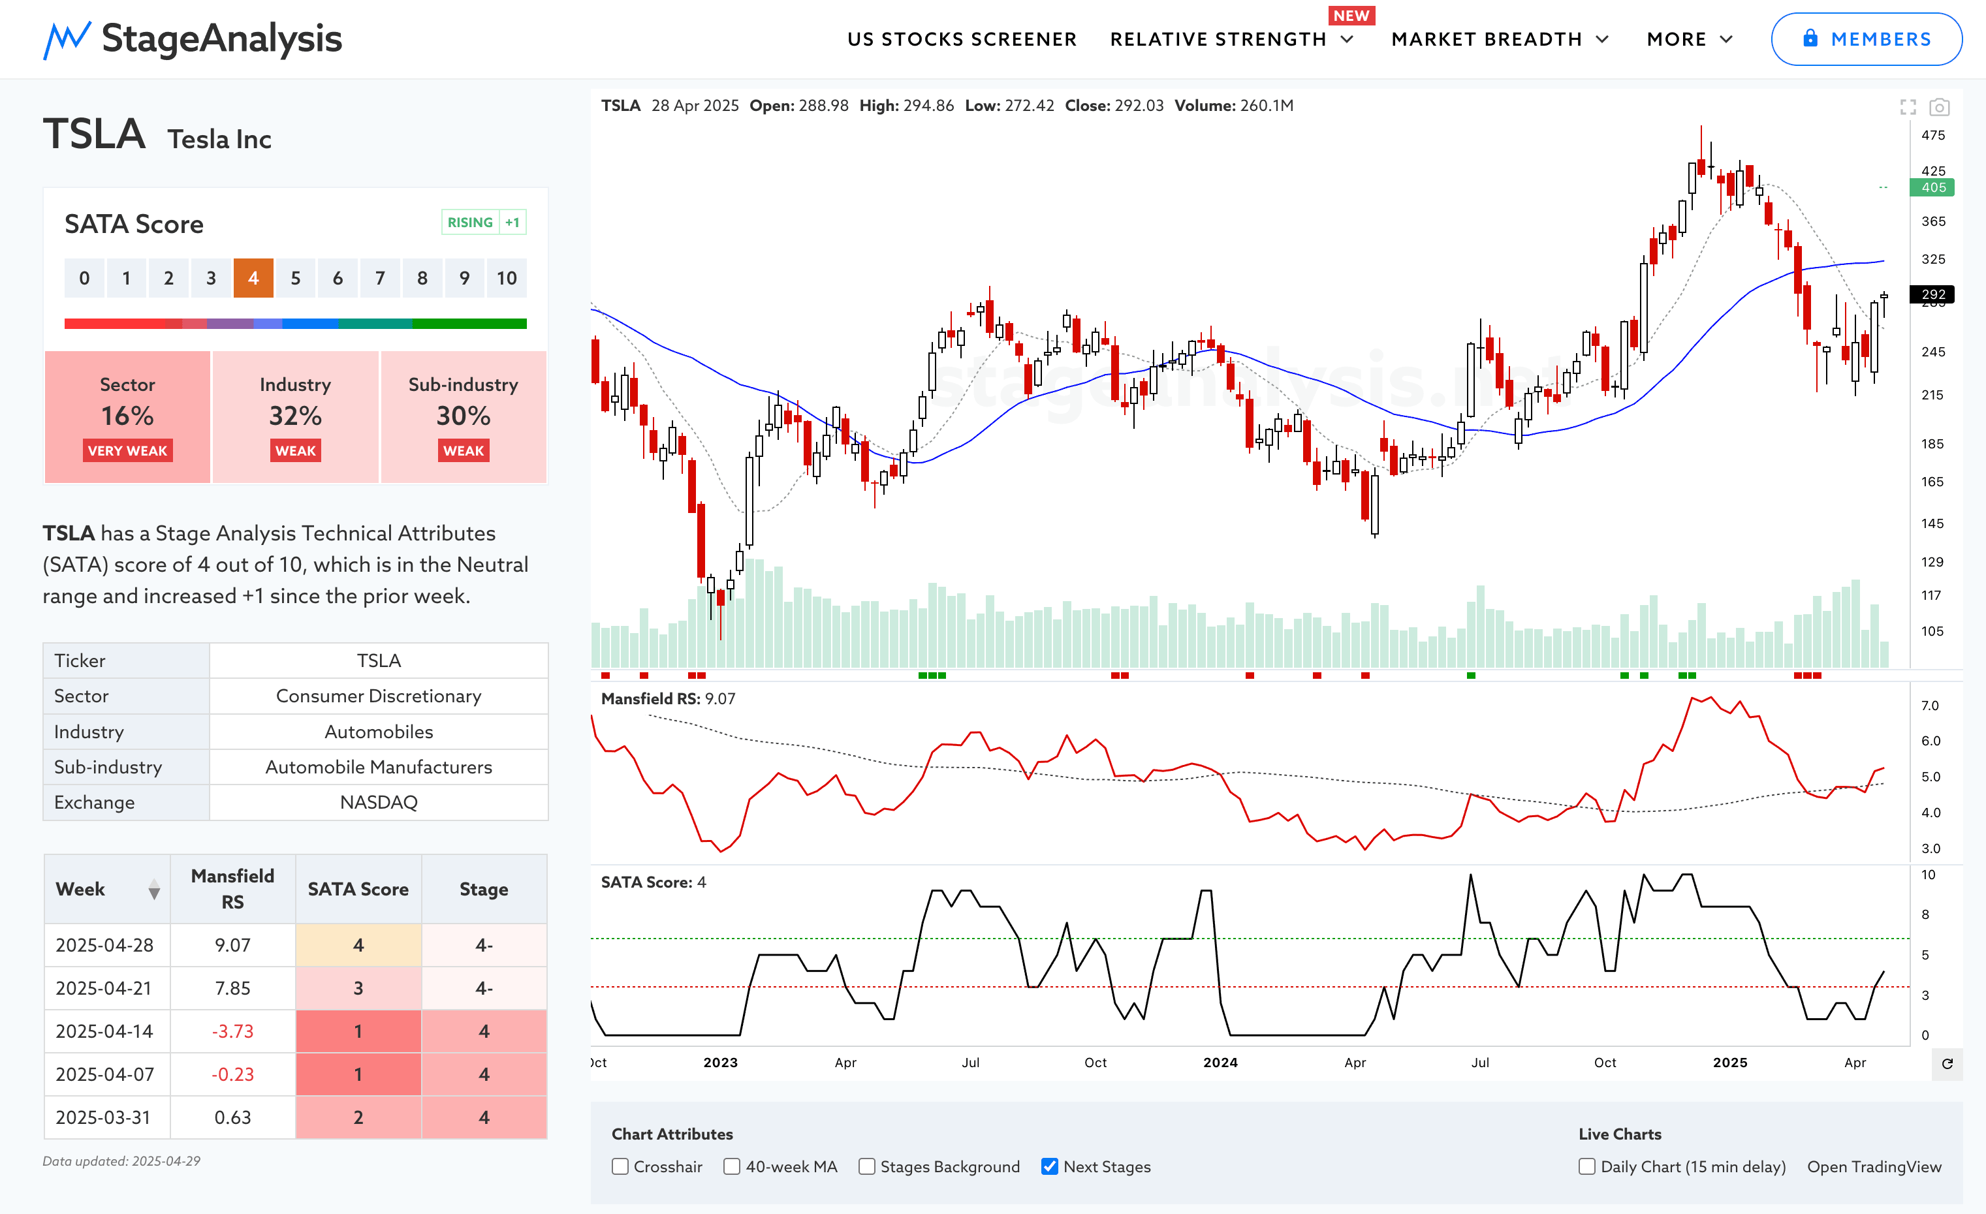Click the TSLA ticker heading
The height and width of the screenshot is (1214, 1986).
94,134
